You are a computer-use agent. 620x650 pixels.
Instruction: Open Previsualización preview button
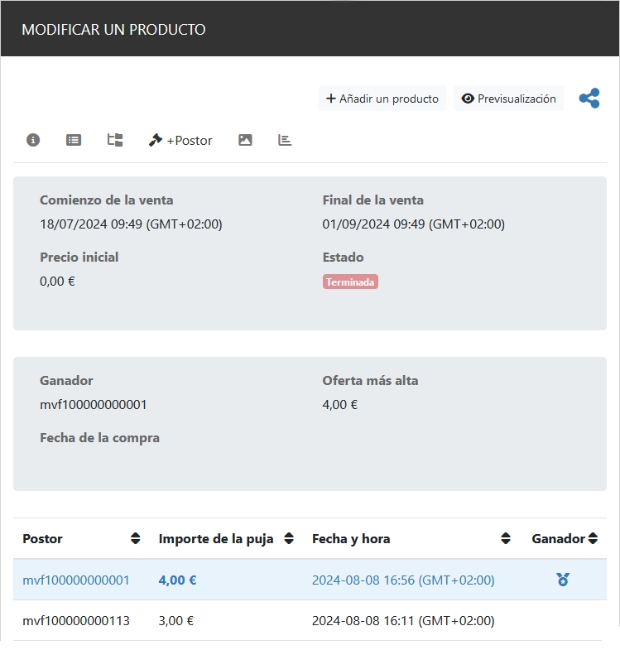click(508, 99)
